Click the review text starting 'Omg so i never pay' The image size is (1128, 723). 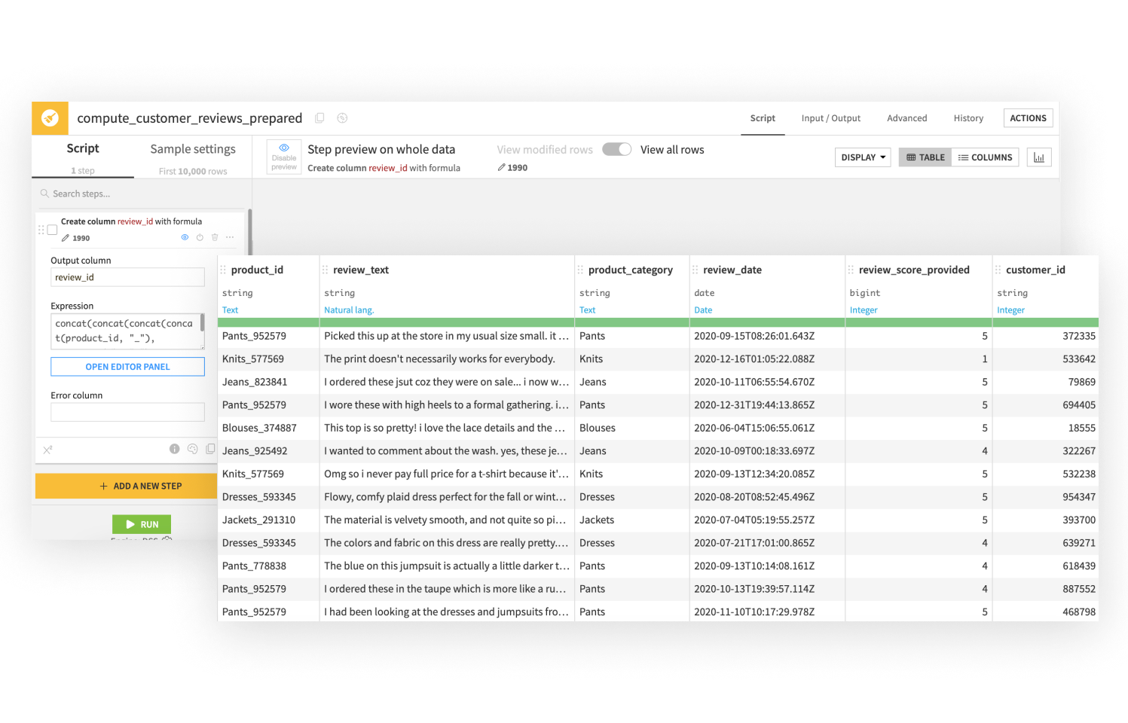point(446,474)
